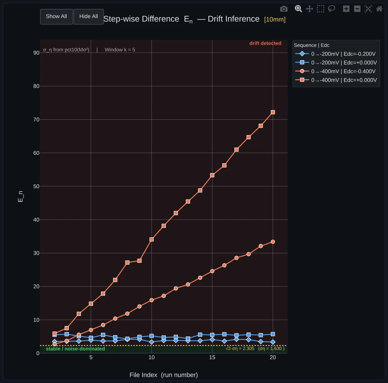Image resolution: width=388 pixels, height=383 pixels.
Task: Click the y-axis tick label '90'
Action: (36, 53)
